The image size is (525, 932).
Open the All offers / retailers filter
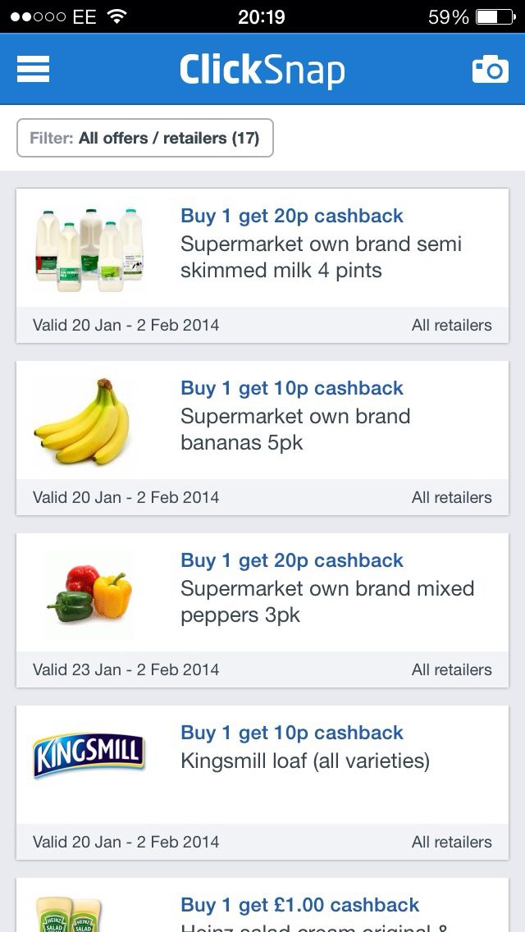pos(145,138)
